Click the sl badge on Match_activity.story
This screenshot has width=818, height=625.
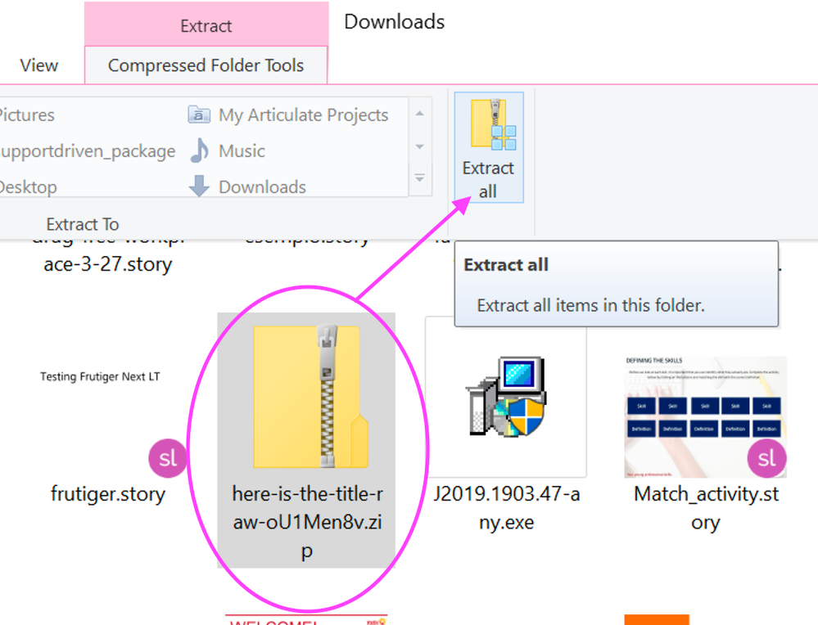pyautogui.click(x=766, y=458)
